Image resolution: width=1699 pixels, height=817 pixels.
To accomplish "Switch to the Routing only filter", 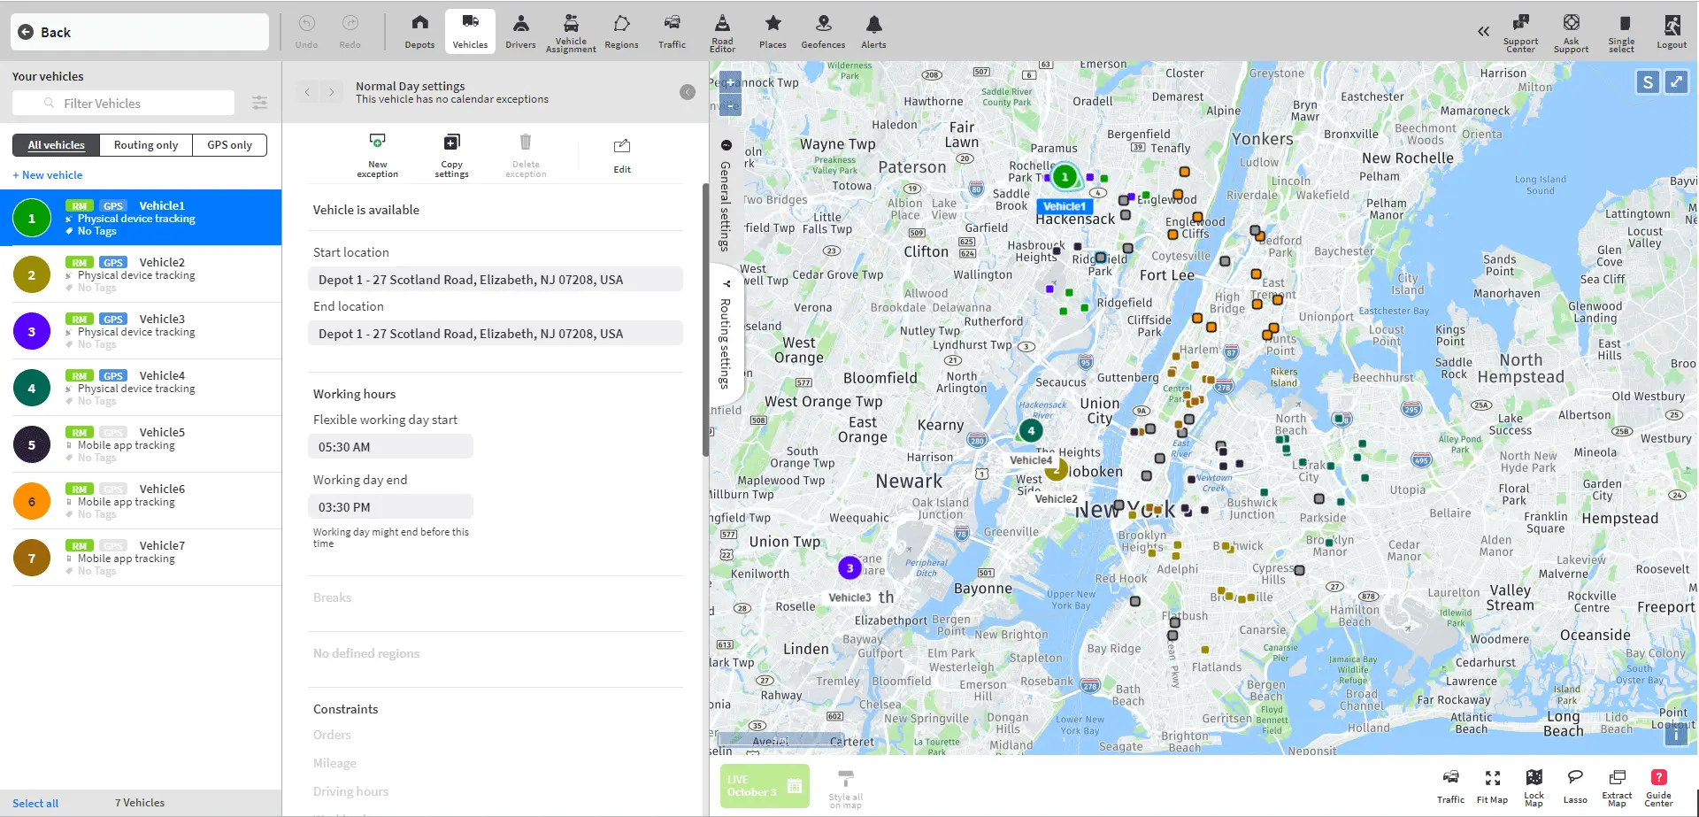I will coord(145,144).
